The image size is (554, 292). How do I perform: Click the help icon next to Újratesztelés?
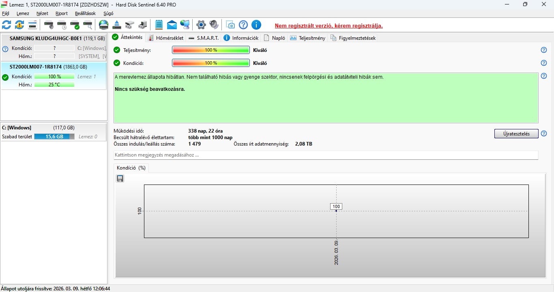(544, 133)
